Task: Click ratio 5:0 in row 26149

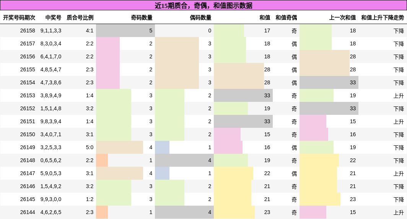Action: click(x=90, y=147)
